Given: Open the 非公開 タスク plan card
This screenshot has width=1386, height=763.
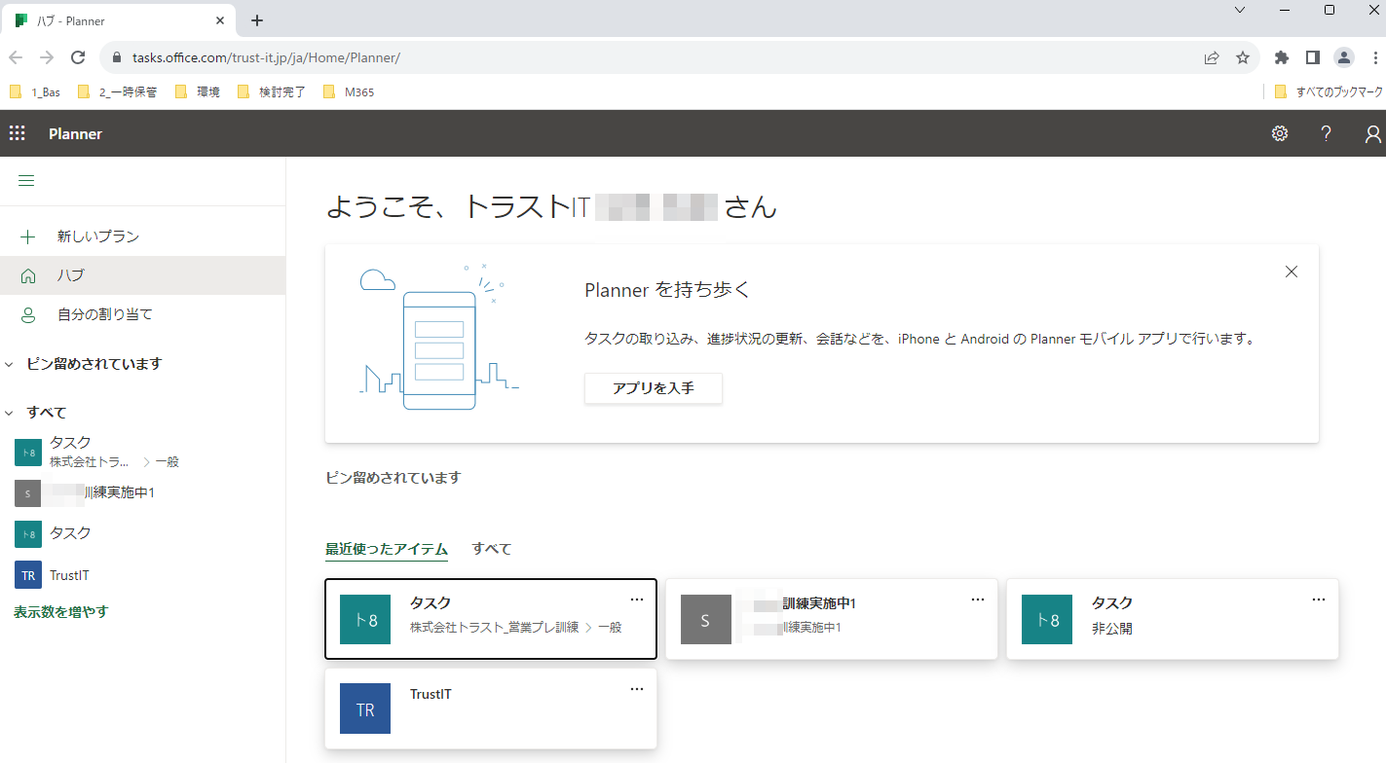Looking at the screenshot, I should (1173, 619).
